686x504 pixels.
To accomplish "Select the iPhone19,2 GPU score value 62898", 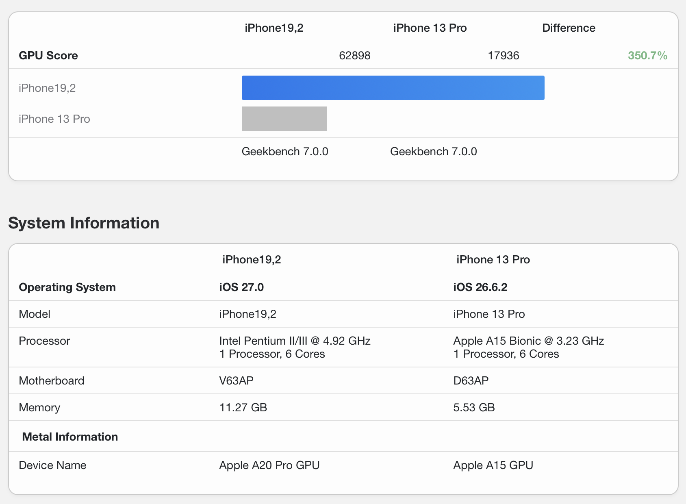I will [355, 55].
